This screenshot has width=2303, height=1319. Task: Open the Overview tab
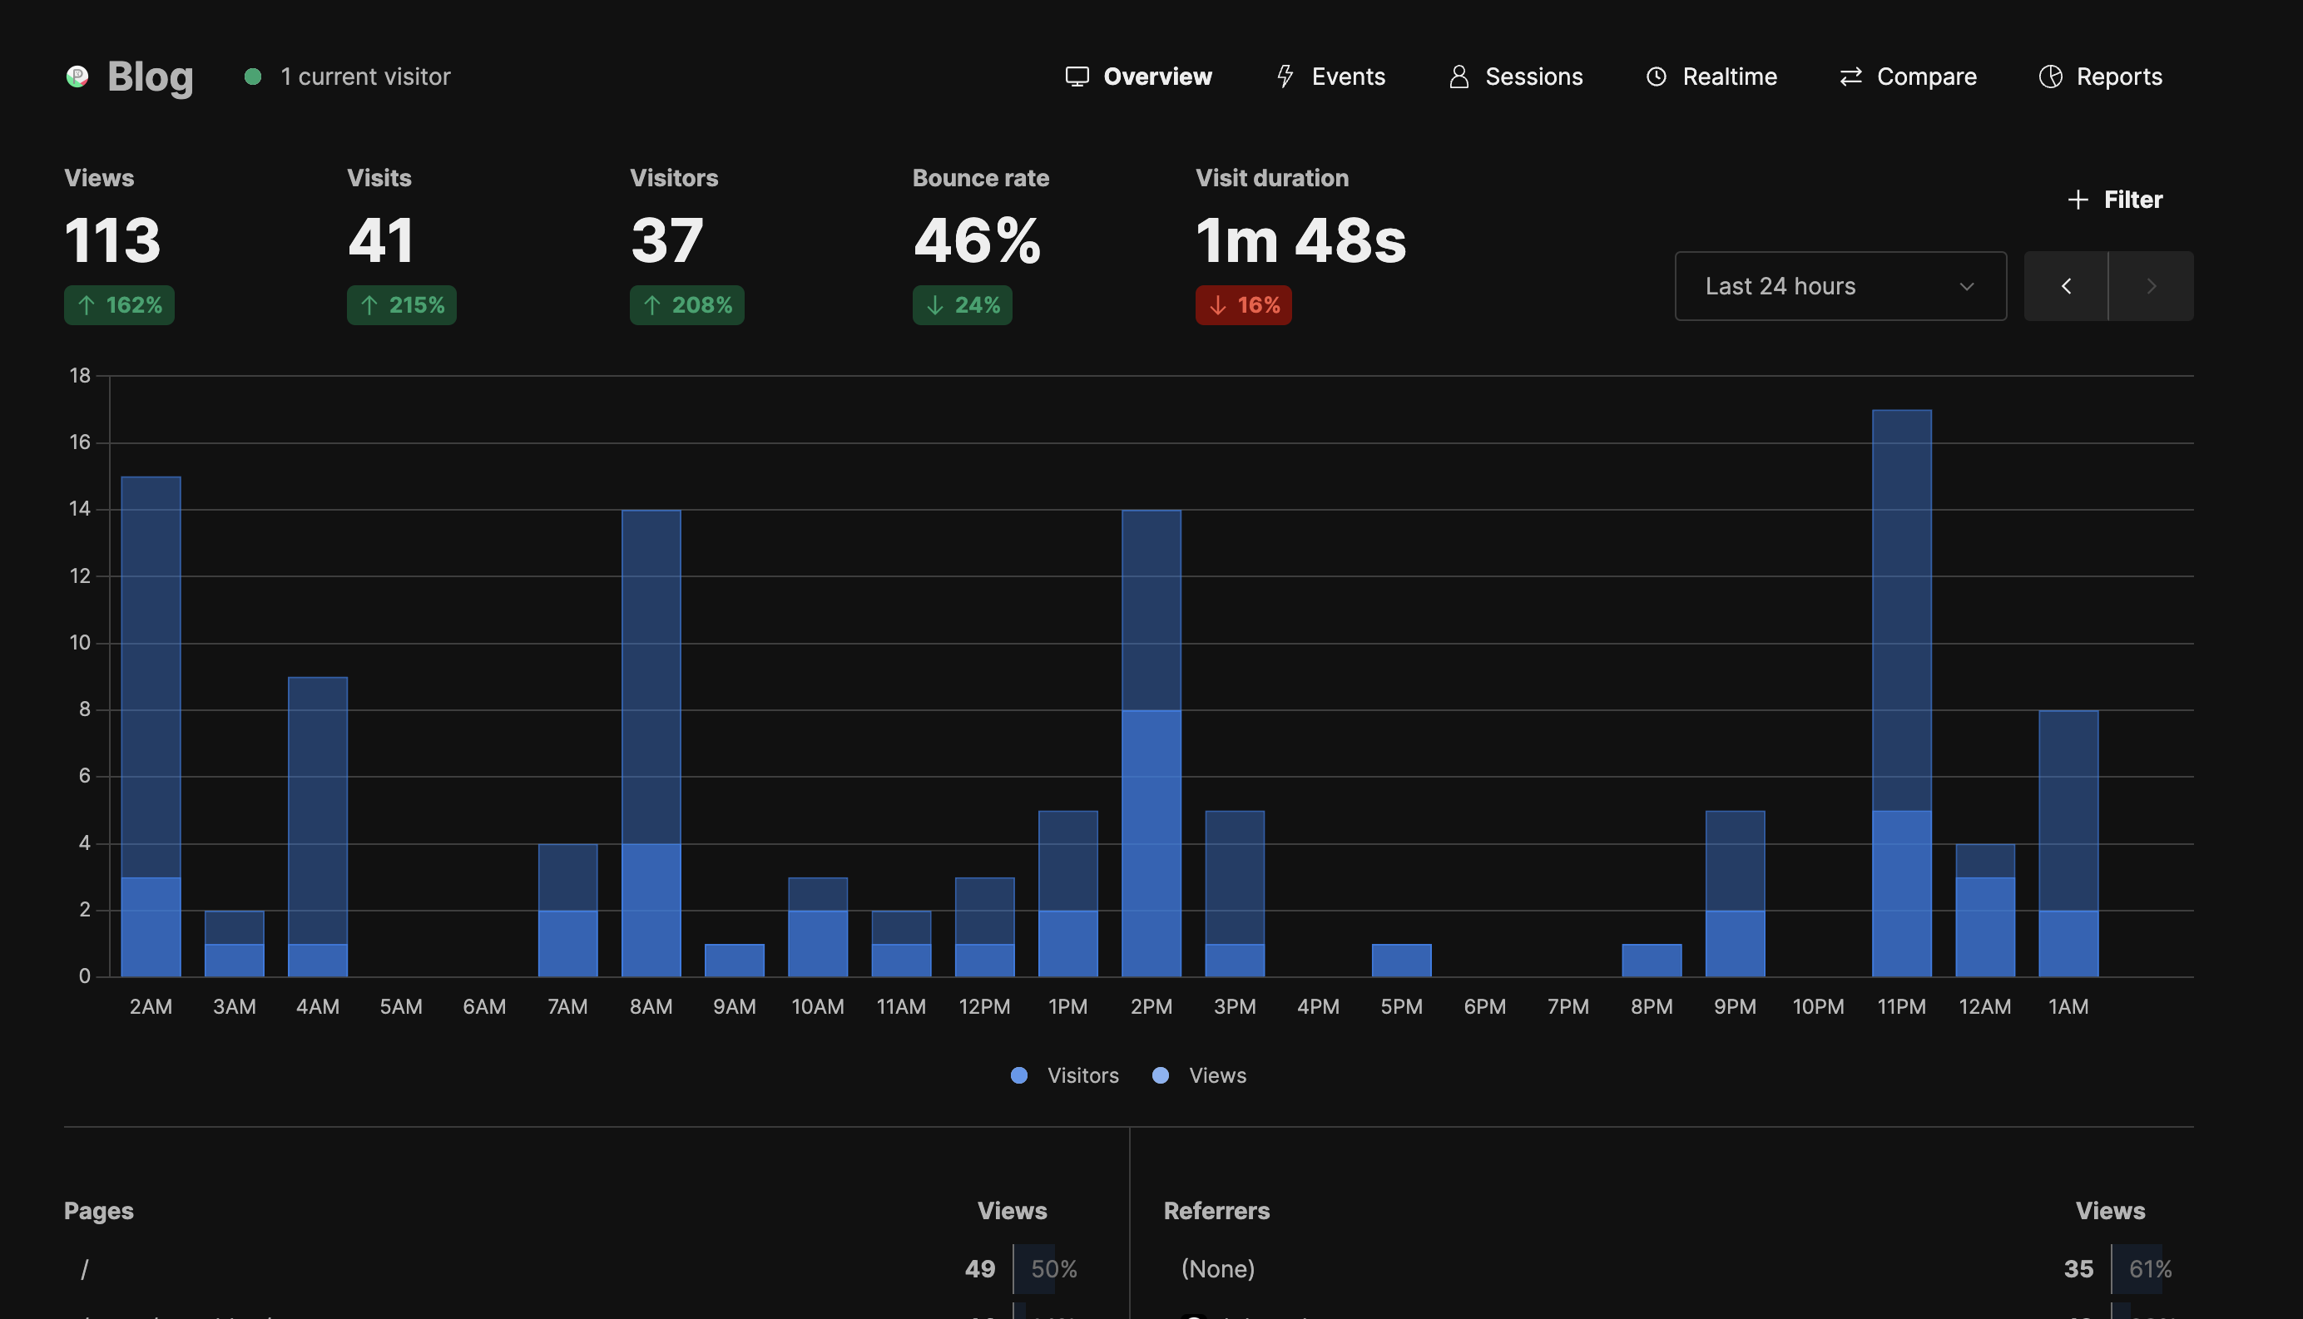(1138, 77)
